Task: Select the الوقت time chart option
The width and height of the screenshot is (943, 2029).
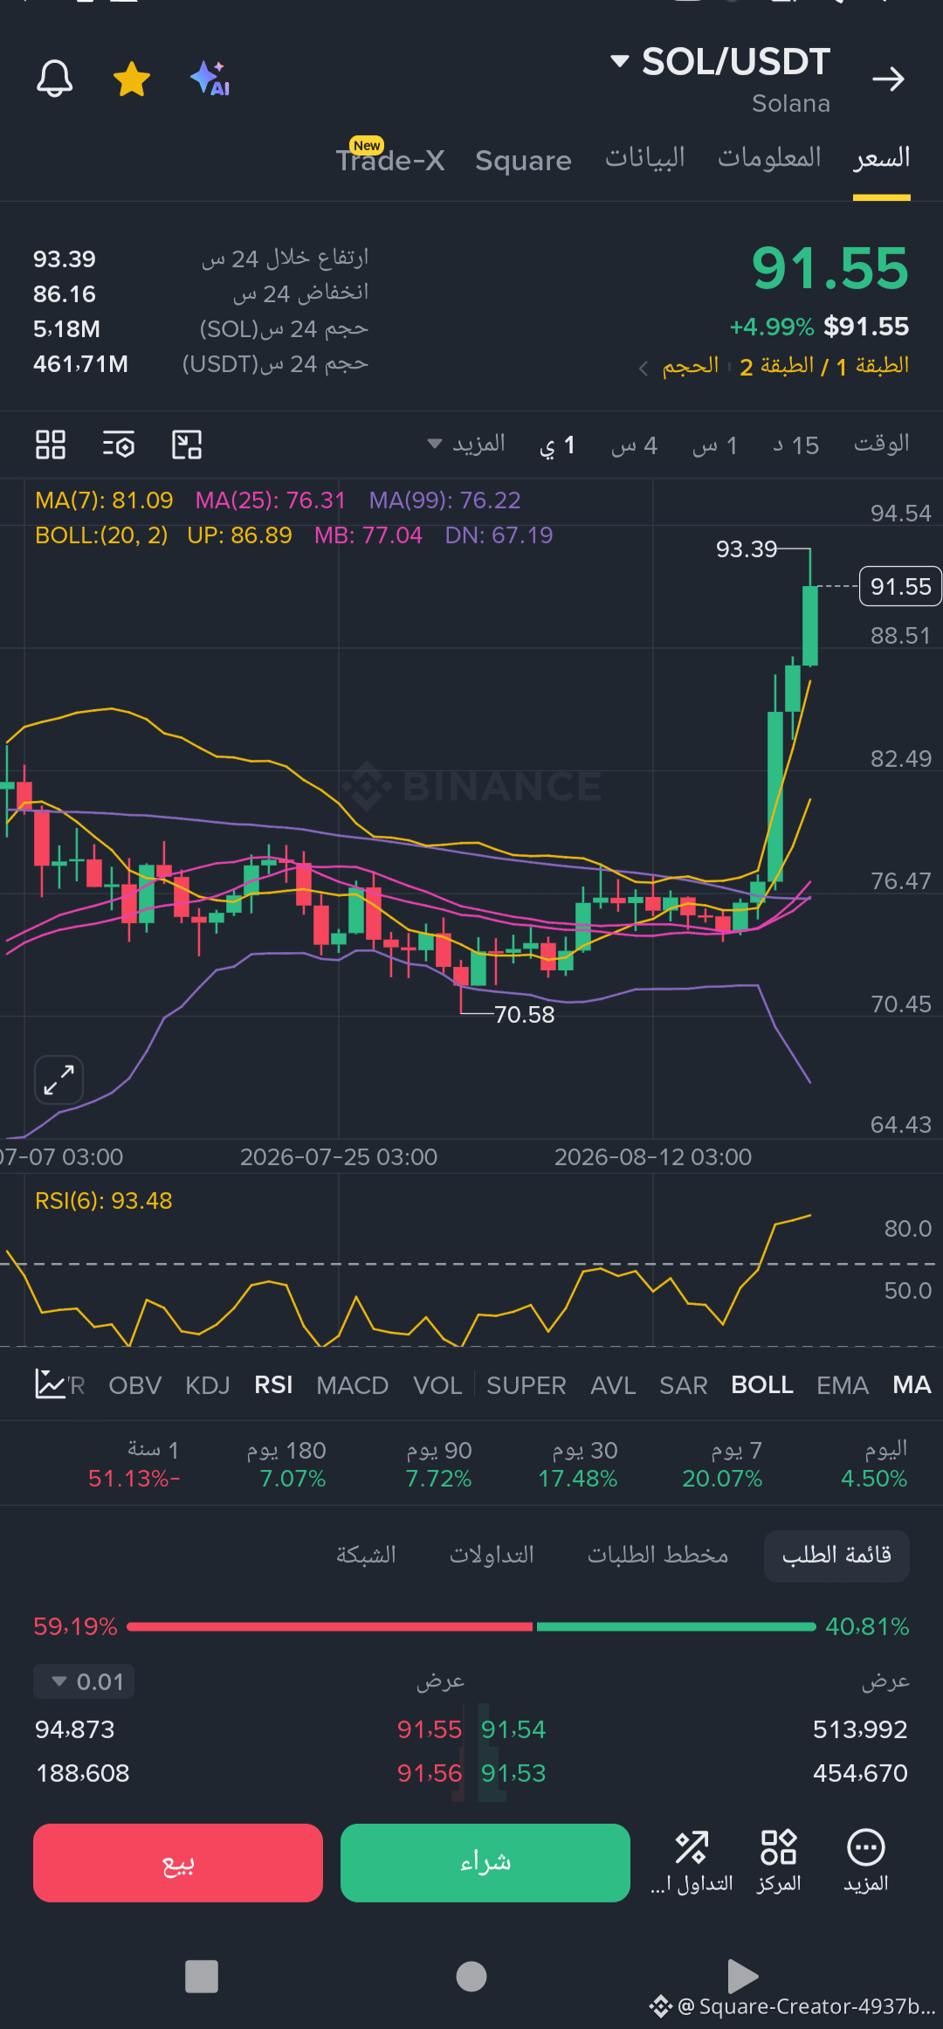Action: (x=882, y=444)
